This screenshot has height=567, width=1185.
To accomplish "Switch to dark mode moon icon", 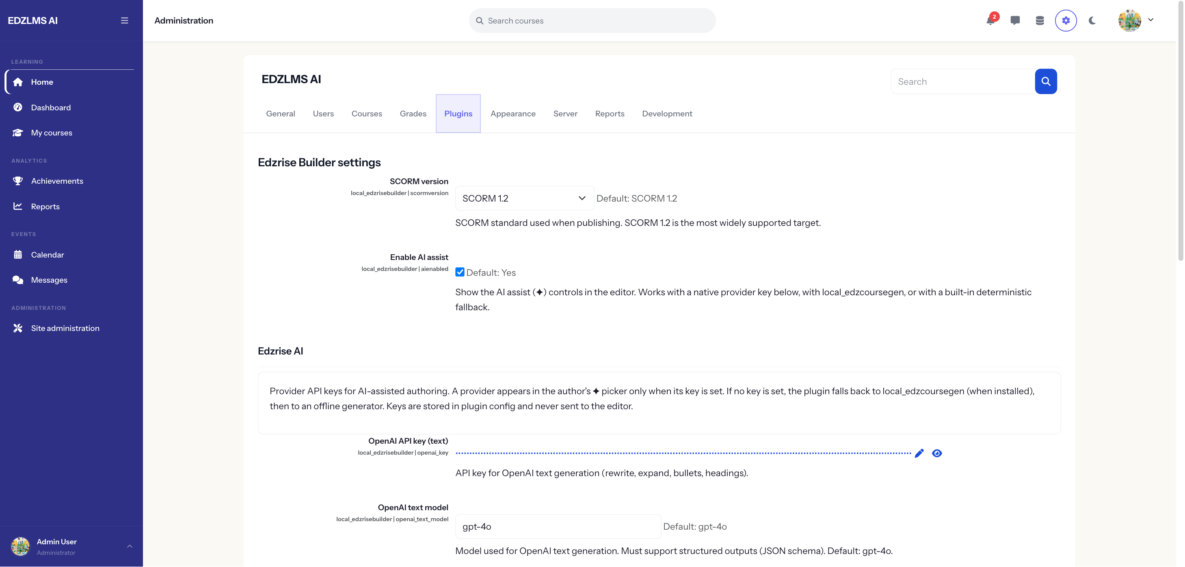I will point(1092,20).
